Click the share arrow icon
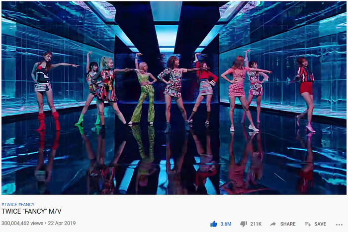 pos(273,224)
